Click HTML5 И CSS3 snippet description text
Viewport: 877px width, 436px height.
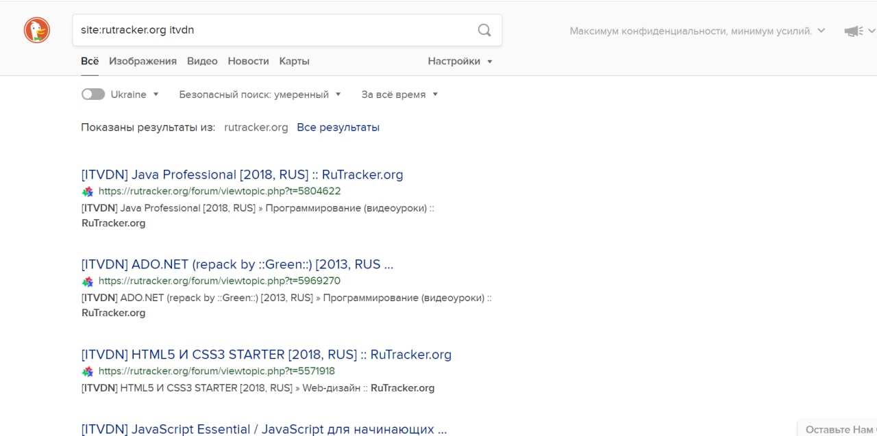click(258, 388)
